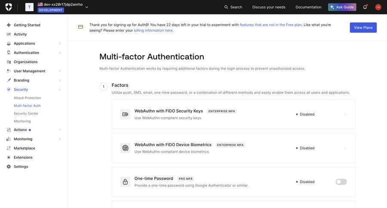387x208 pixels.
Task: Click the blue dot beside Actions
Action: click(x=30, y=130)
